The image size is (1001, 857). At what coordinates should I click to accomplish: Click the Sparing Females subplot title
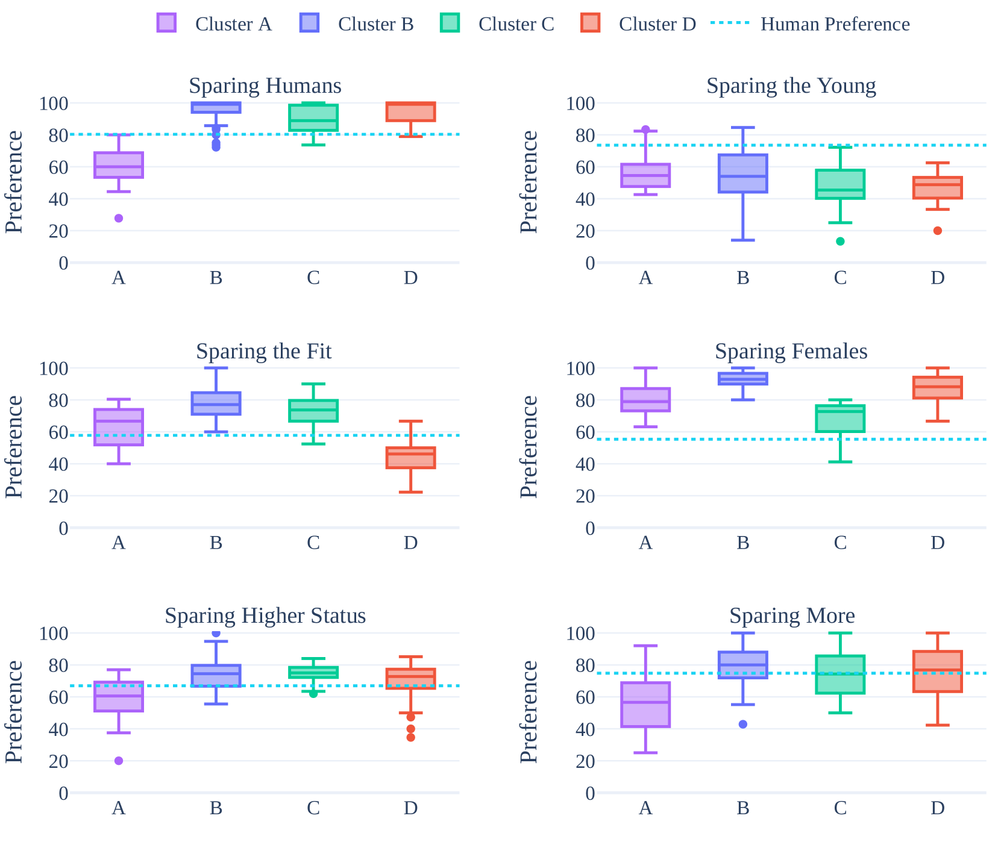coord(791,351)
